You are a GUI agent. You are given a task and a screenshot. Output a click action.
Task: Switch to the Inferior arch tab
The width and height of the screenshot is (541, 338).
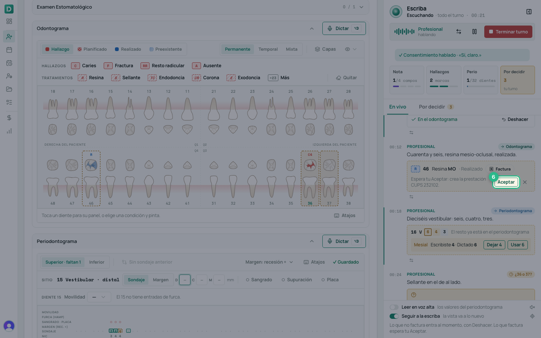97,262
